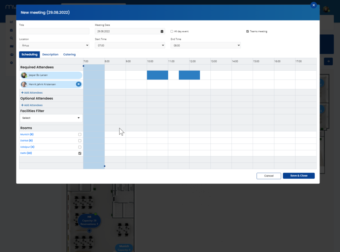The image size is (340, 252).
Task: Check the Dahlat room checkbox
Action: [x=80, y=141]
